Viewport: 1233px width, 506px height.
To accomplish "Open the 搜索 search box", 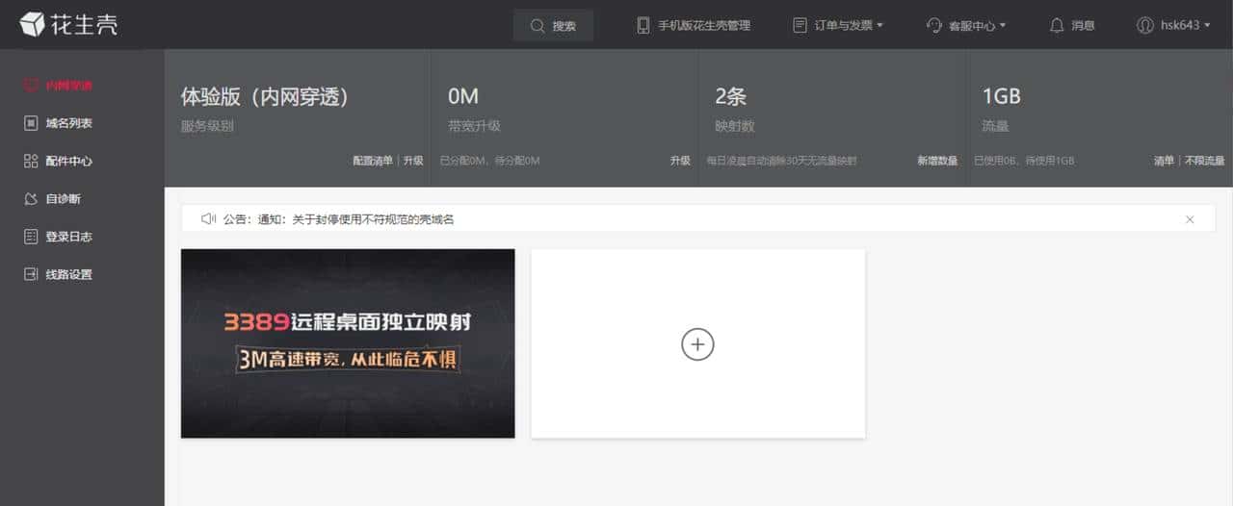I will point(553,26).
